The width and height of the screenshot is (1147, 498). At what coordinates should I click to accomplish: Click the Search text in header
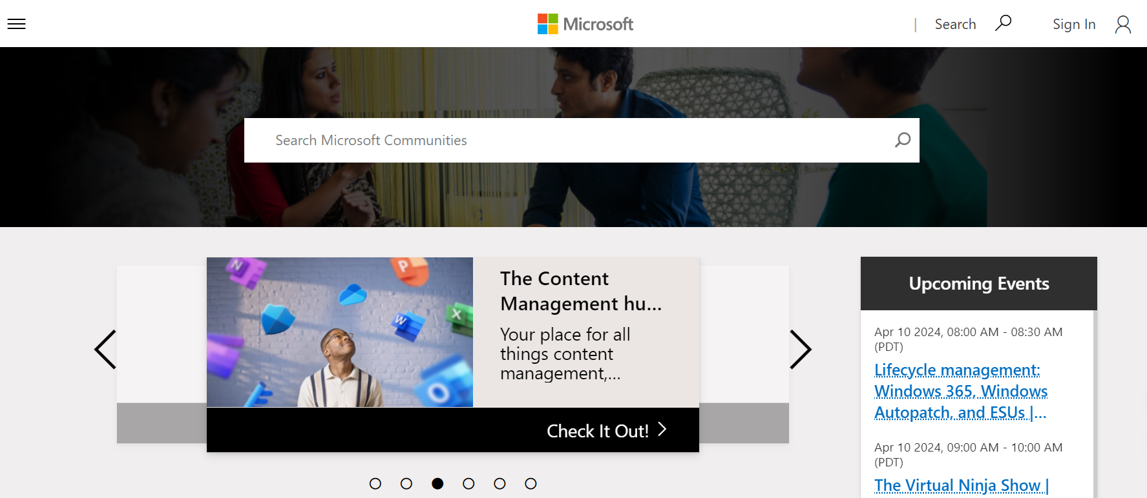click(955, 25)
